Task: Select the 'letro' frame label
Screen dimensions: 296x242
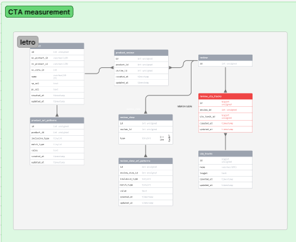Action: [x=28, y=42]
